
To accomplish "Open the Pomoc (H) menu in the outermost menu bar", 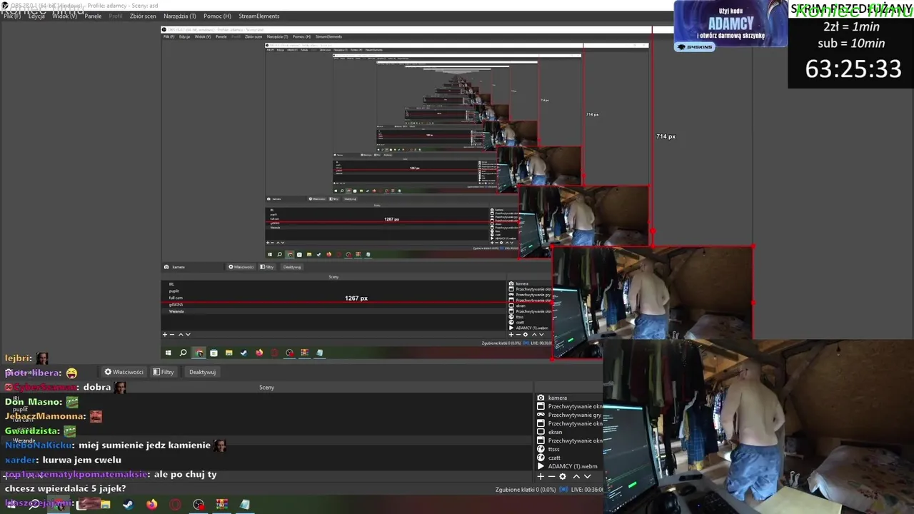I will (x=217, y=16).
